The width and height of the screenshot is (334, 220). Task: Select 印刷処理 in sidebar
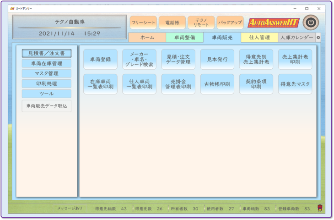pos(46,84)
